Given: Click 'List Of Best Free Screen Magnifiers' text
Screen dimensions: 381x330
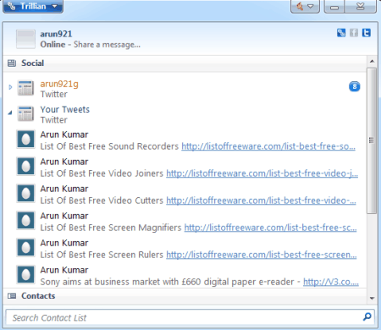Looking at the screenshot, I should (x=111, y=228).
